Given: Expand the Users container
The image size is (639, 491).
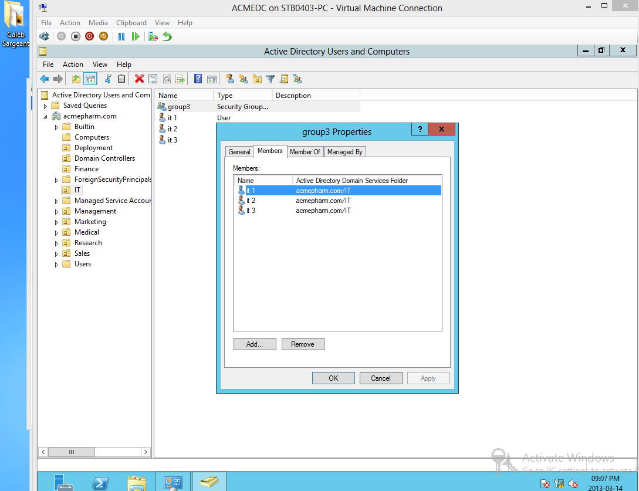Looking at the screenshot, I should [x=56, y=265].
